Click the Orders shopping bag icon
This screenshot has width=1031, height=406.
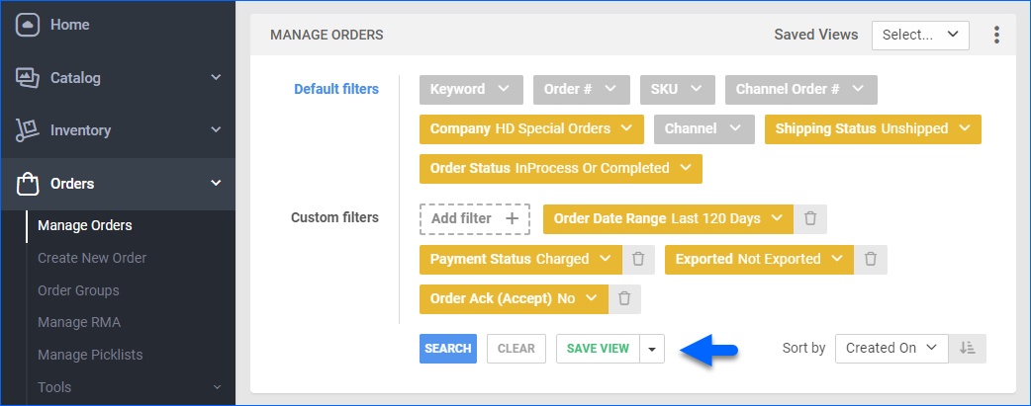[28, 183]
